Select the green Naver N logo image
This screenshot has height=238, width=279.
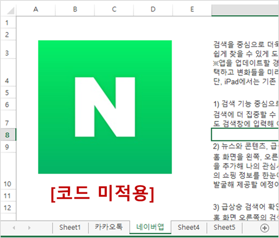pyautogui.click(x=105, y=107)
